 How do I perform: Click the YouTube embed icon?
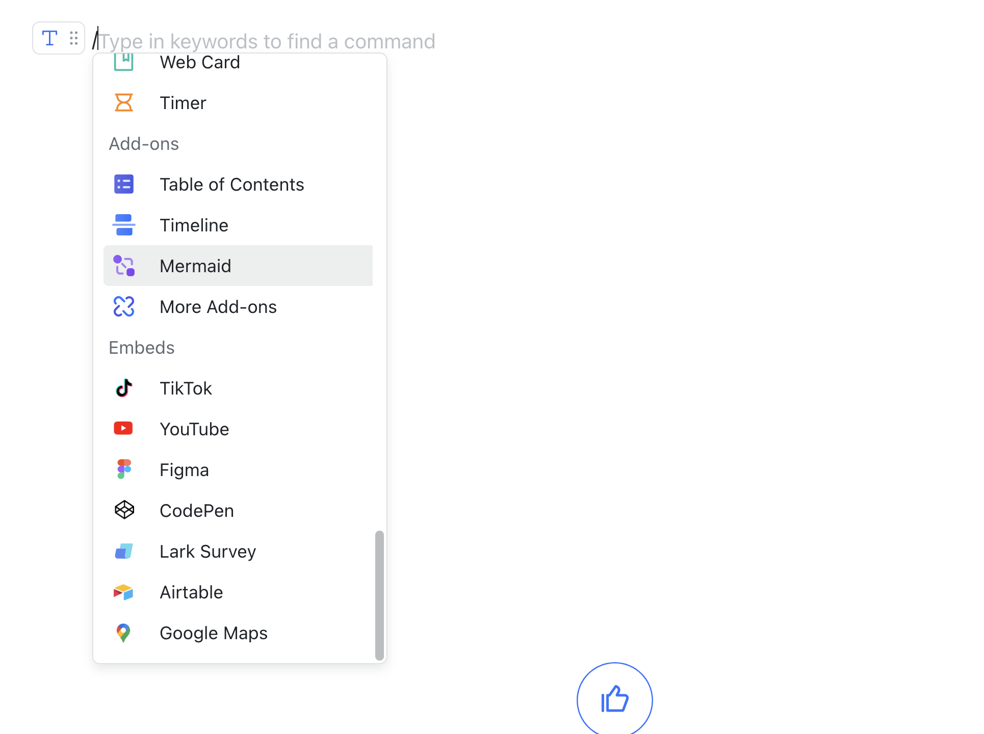123,429
